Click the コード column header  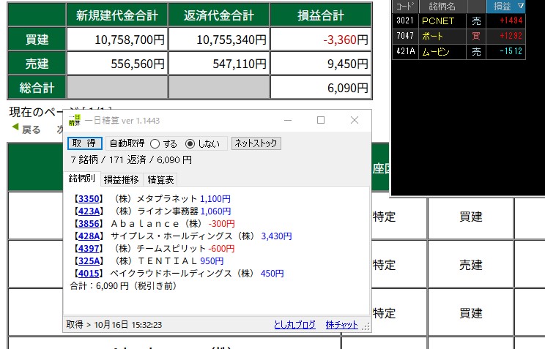click(x=404, y=7)
